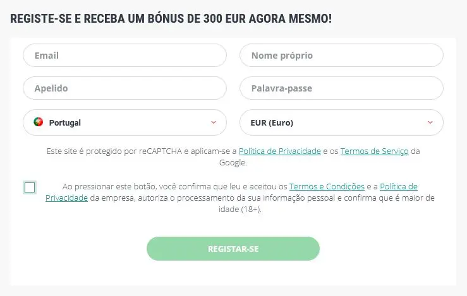Tick the terms acceptance checkbox
467x296 pixels.
coord(30,187)
